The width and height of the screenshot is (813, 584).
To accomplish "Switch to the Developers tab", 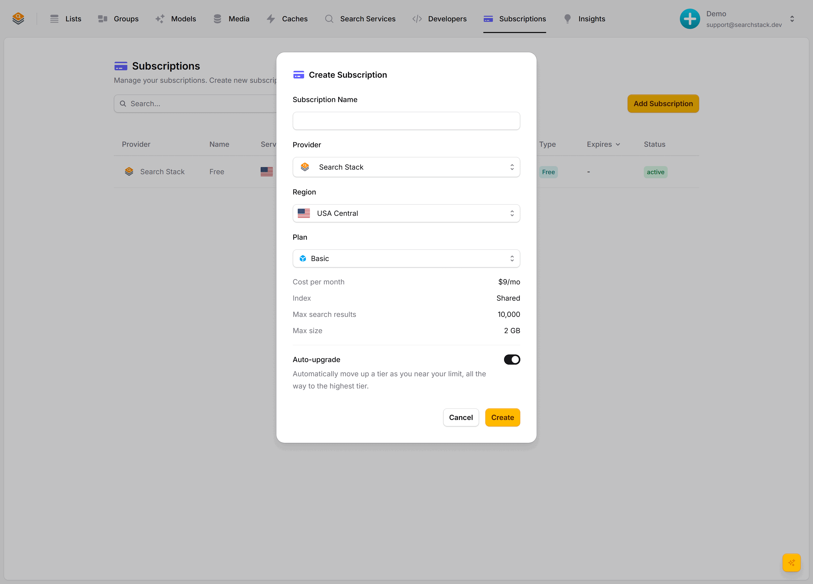I will tap(439, 19).
